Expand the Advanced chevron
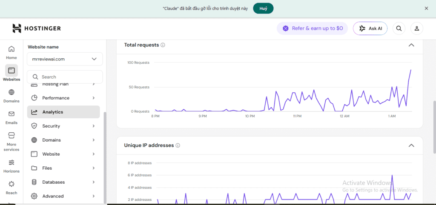436x205 pixels. point(94,196)
